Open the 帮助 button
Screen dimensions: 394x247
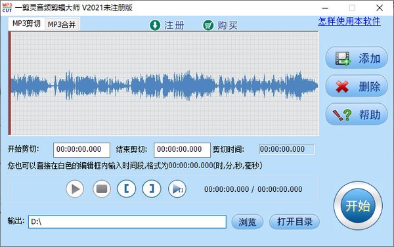tap(357, 114)
